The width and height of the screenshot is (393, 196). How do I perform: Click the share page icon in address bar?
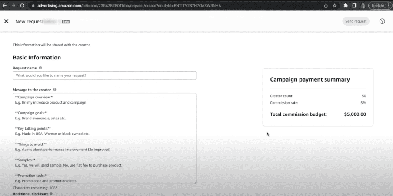coord(326,6)
